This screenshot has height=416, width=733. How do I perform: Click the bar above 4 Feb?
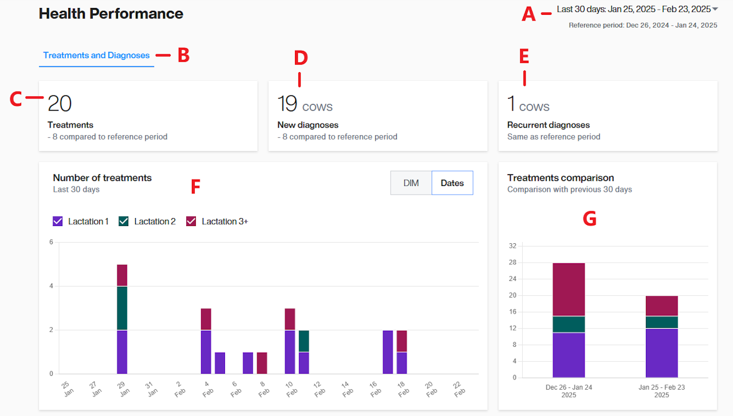206,341
